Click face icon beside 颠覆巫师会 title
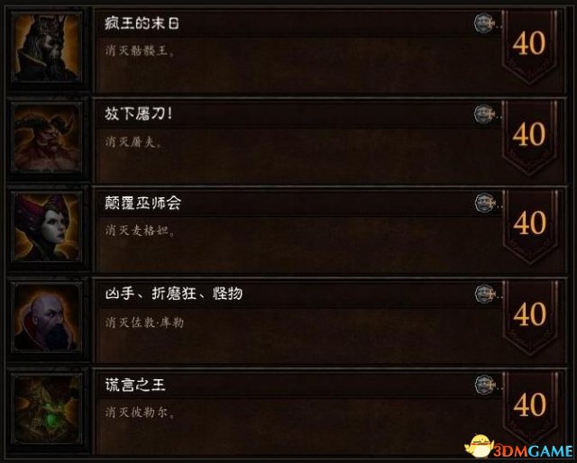Viewport: 577px width, 463px height. [x=483, y=204]
